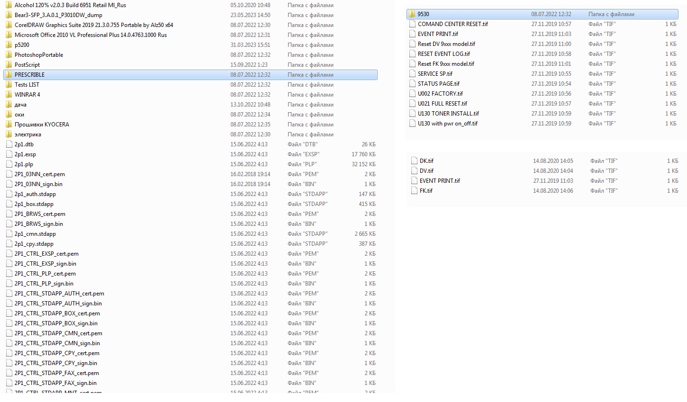Viewport: 687px width, 402px height.
Task: Click the PhotoshopPortable folder icon
Action: coord(9,55)
